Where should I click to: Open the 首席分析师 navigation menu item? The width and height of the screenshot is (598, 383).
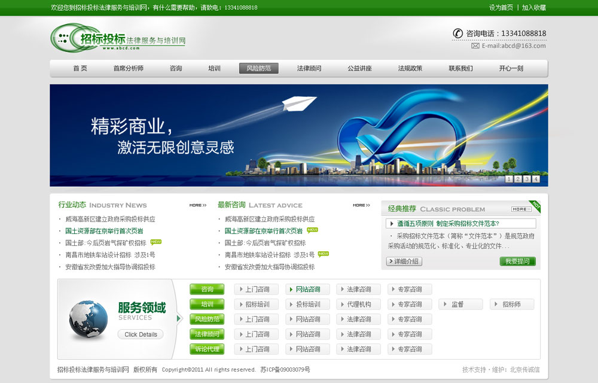128,68
